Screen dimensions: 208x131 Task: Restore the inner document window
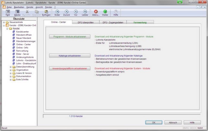201,7
